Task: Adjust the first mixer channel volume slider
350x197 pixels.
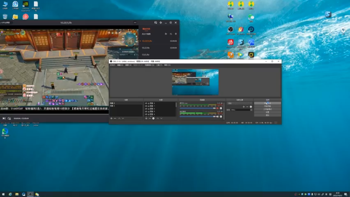Action: pos(198,108)
